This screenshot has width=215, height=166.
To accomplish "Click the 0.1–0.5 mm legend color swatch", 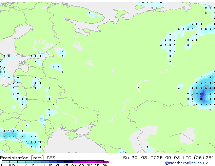I will pos(6,162).
